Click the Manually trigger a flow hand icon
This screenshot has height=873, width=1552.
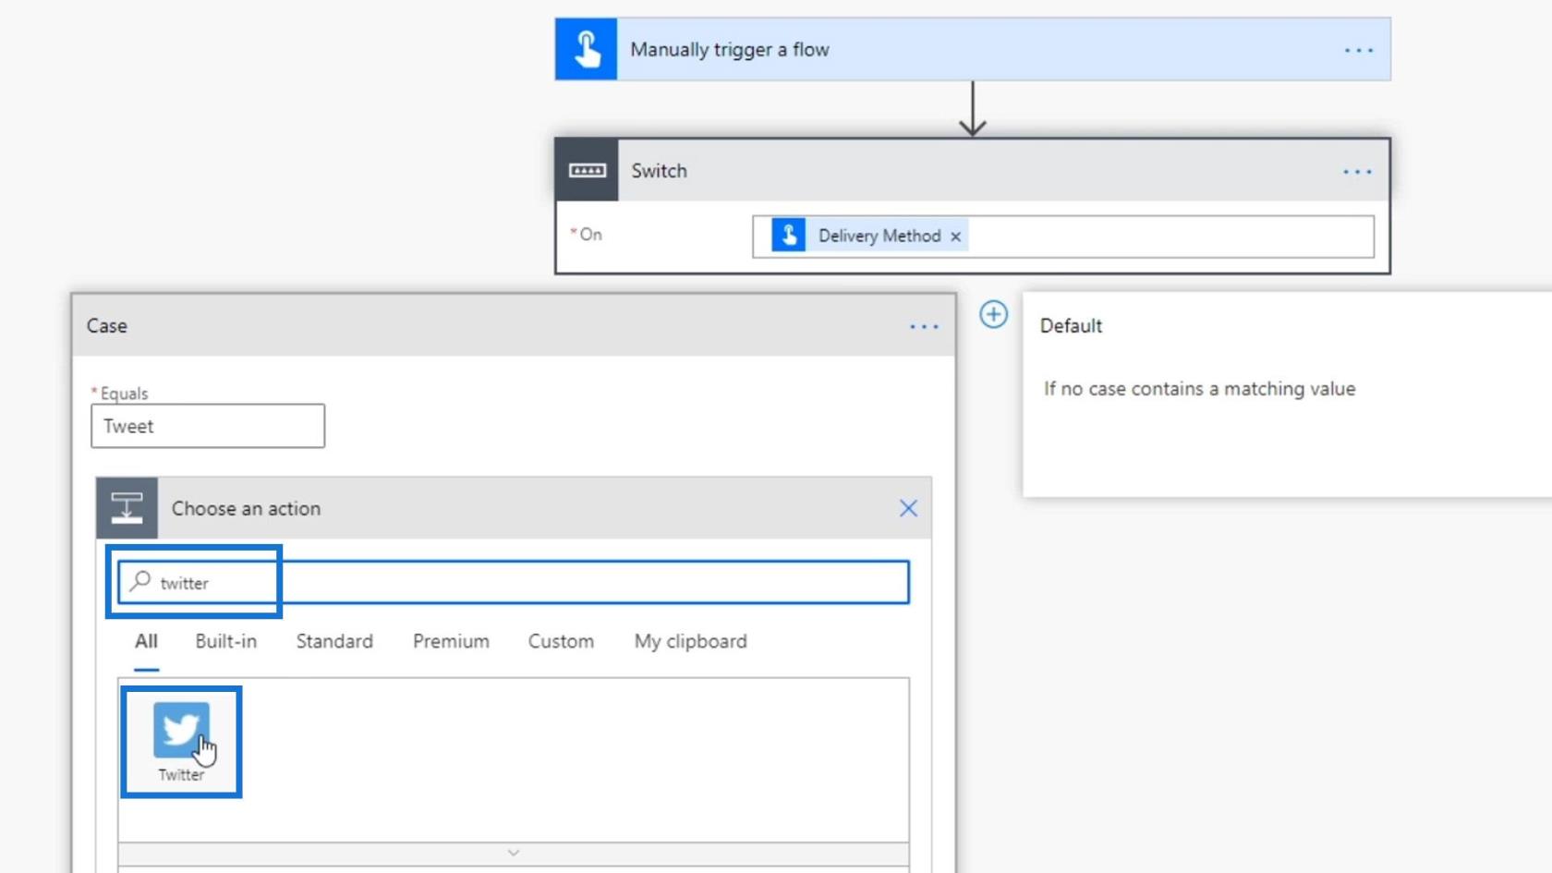(586, 49)
